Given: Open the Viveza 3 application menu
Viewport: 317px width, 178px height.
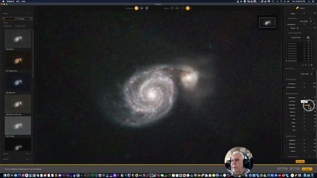Looking at the screenshot, I should tap(10, 1).
